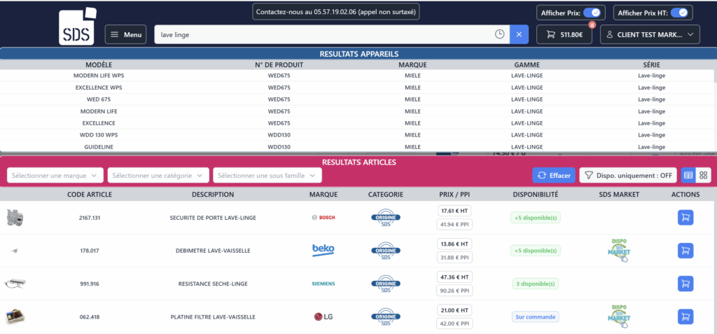
Task: Open Sélectionner une catégorie dropdown
Action: coord(158,175)
